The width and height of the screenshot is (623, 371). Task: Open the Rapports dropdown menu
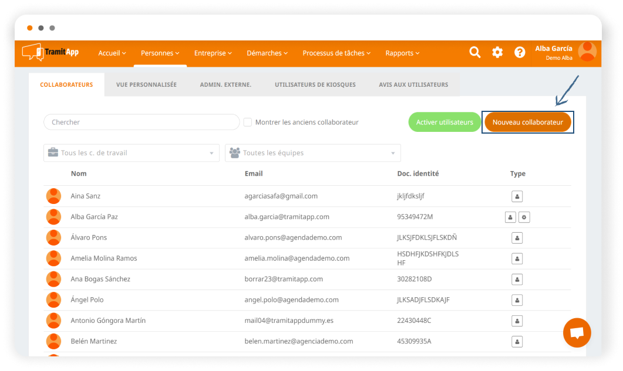point(402,53)
